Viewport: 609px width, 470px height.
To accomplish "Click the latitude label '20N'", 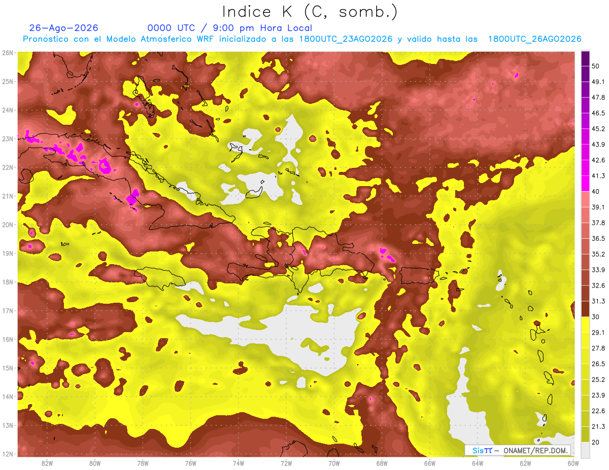I will [x=8, y=225].
